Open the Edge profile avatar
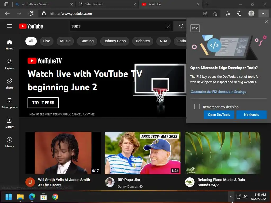The width and height of the screenshot is (271, 203). [251, 13]
